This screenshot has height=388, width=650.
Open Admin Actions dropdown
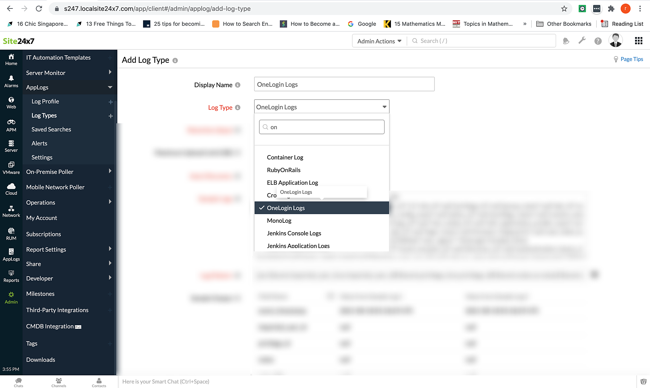coord(379,41)
